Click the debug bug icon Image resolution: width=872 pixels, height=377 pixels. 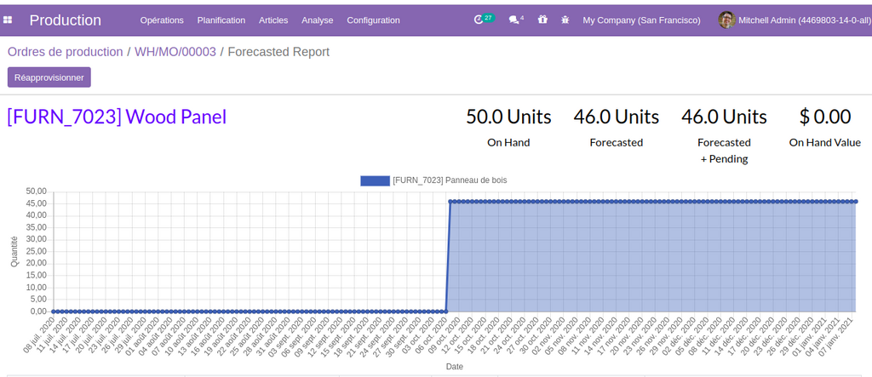565,20
